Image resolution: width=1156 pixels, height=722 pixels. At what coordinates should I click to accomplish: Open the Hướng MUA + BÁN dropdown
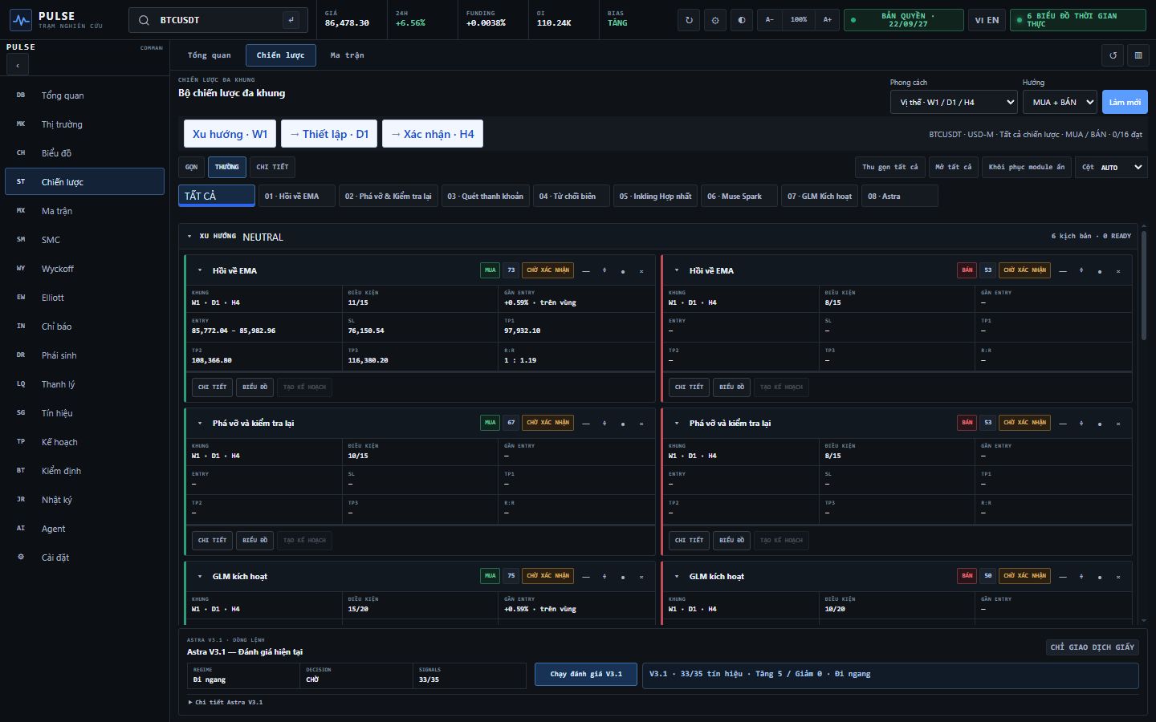1060,102
